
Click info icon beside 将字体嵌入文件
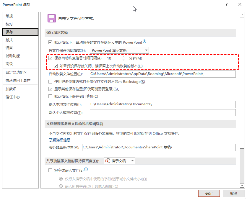pyautogui.click(x=86, y=170)
